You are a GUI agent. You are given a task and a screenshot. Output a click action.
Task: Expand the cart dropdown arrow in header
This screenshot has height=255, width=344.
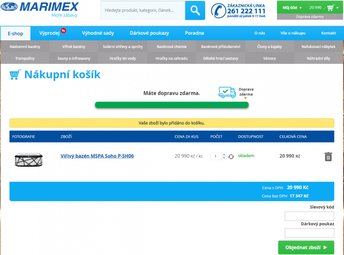click(337, 8)
